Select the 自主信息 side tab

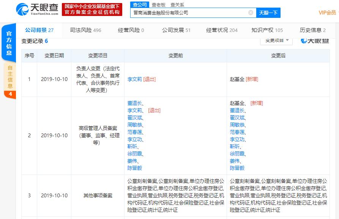point(10,77)
